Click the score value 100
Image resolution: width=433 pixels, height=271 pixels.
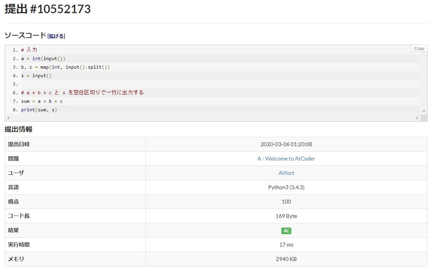tap(286, 202)
